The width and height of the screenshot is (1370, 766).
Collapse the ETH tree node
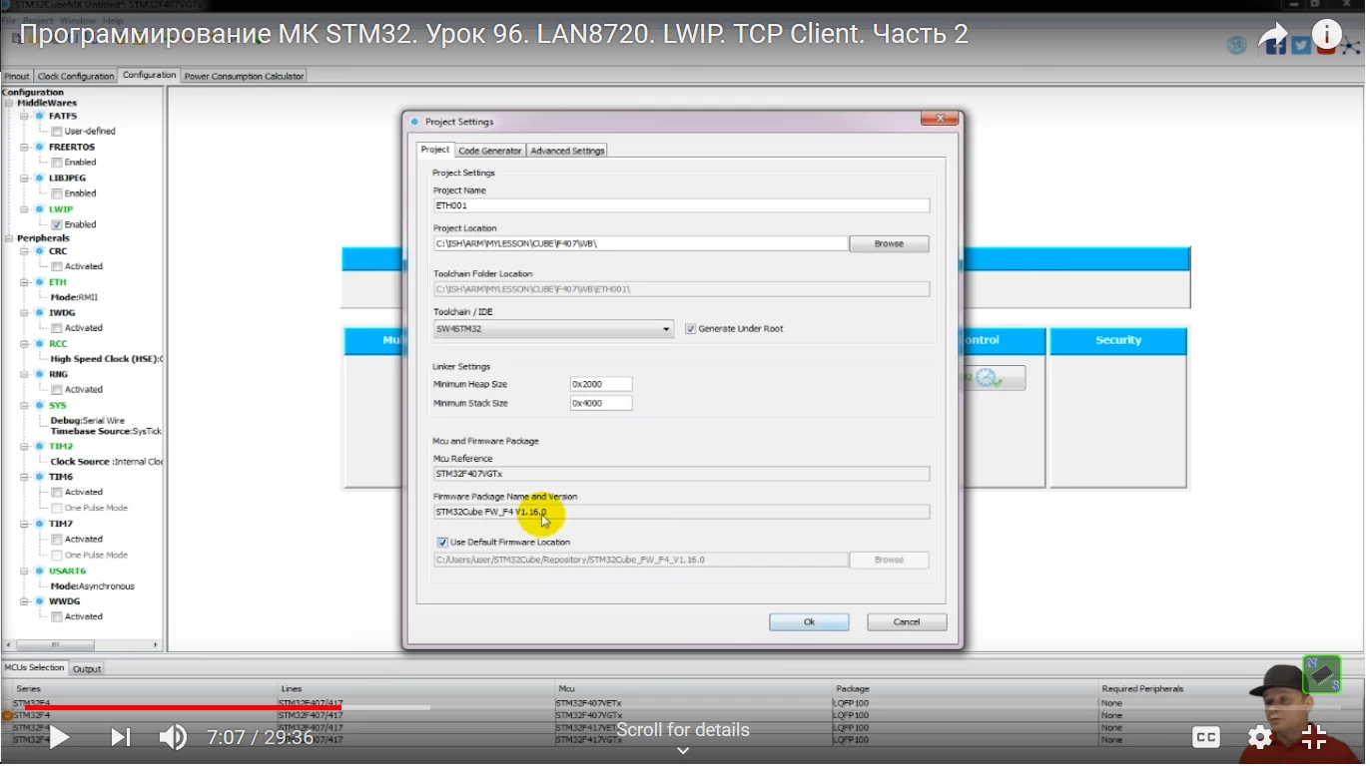point(25,282)
